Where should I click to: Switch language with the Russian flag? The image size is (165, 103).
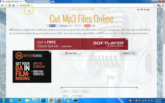(148, 9)
